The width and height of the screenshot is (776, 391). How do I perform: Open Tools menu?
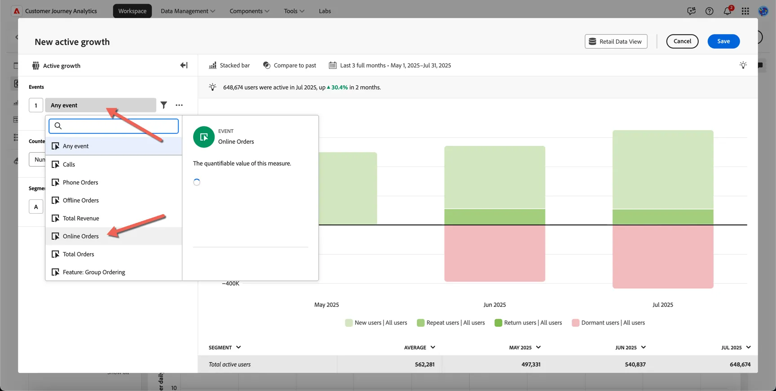294,11
